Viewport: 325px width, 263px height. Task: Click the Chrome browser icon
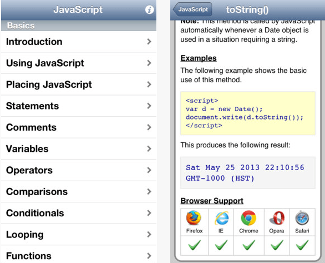click(x=248, y=218)
